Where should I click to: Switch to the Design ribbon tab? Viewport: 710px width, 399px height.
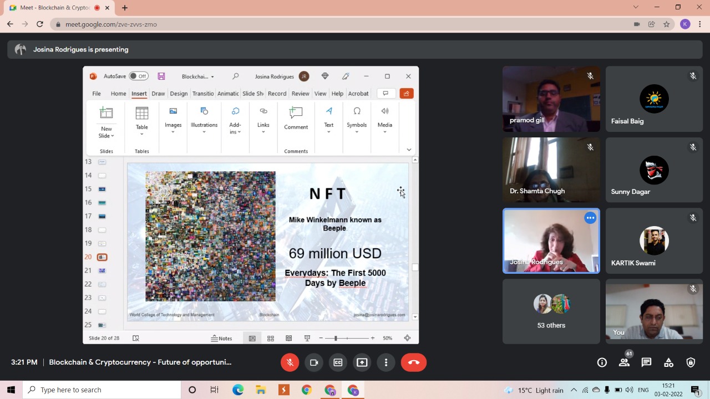pyautogui.click(x=179, y=94)
